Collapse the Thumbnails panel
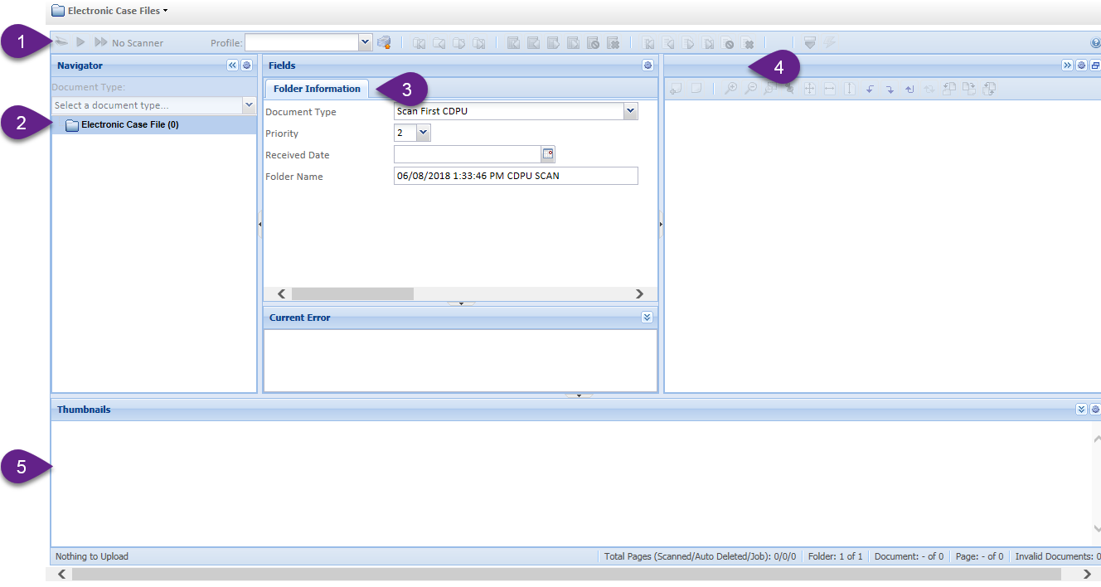Image resolution: width=1101 pixels, height=587 pixels. click(1081, 410)
